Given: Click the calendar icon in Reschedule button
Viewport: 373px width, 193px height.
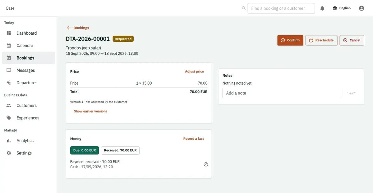Looking at the screenshot, I should point(311,40).
